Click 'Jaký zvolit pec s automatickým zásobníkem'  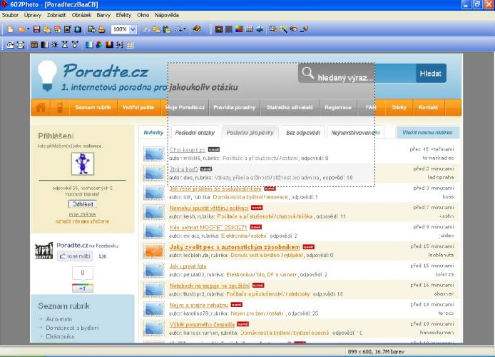(235, 247)
